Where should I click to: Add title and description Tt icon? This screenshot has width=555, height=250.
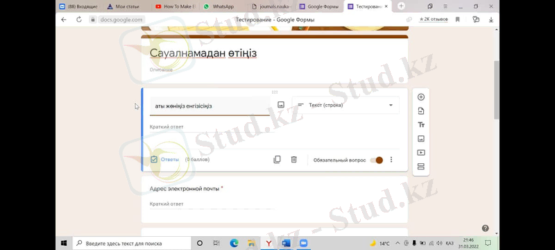[421, 124]
